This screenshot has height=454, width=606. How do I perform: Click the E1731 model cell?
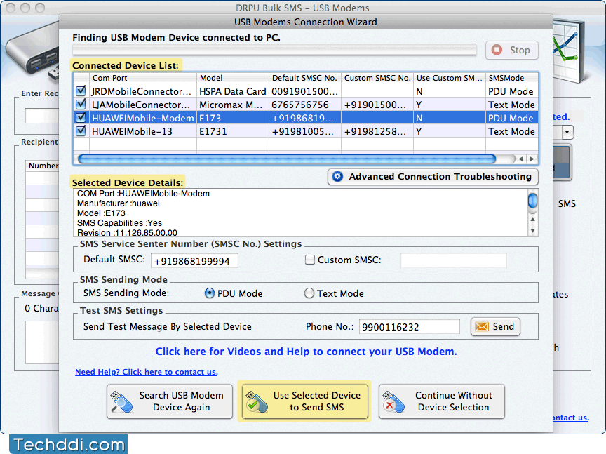233,131
